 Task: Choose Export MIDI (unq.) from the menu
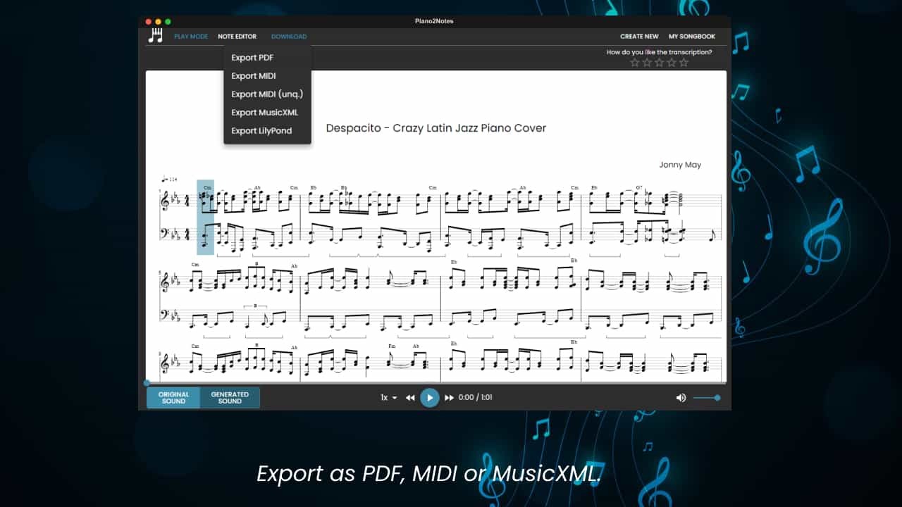pyautogui.click(x=267, y=94)
